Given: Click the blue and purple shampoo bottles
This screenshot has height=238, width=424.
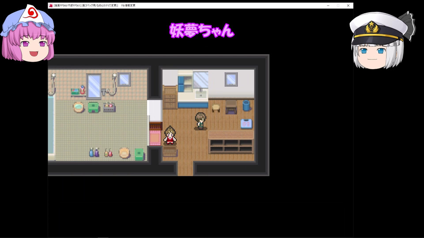Looking at the screenshot, I should [94, 152].
